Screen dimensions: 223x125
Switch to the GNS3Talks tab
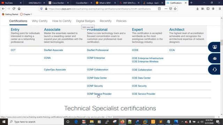[35, 3]
